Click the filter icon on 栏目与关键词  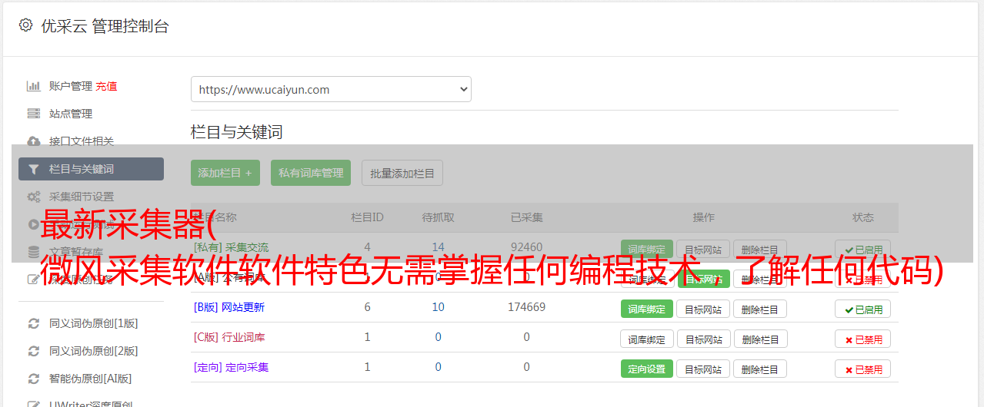[33, 169]
